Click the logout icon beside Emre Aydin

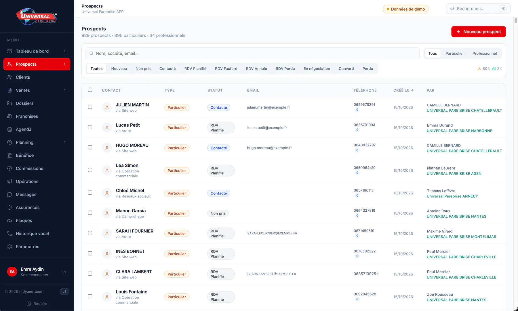pos(64,272)
